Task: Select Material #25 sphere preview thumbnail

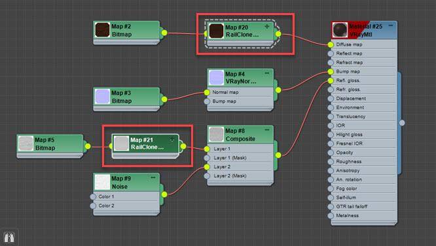Action: pos(340,30)
